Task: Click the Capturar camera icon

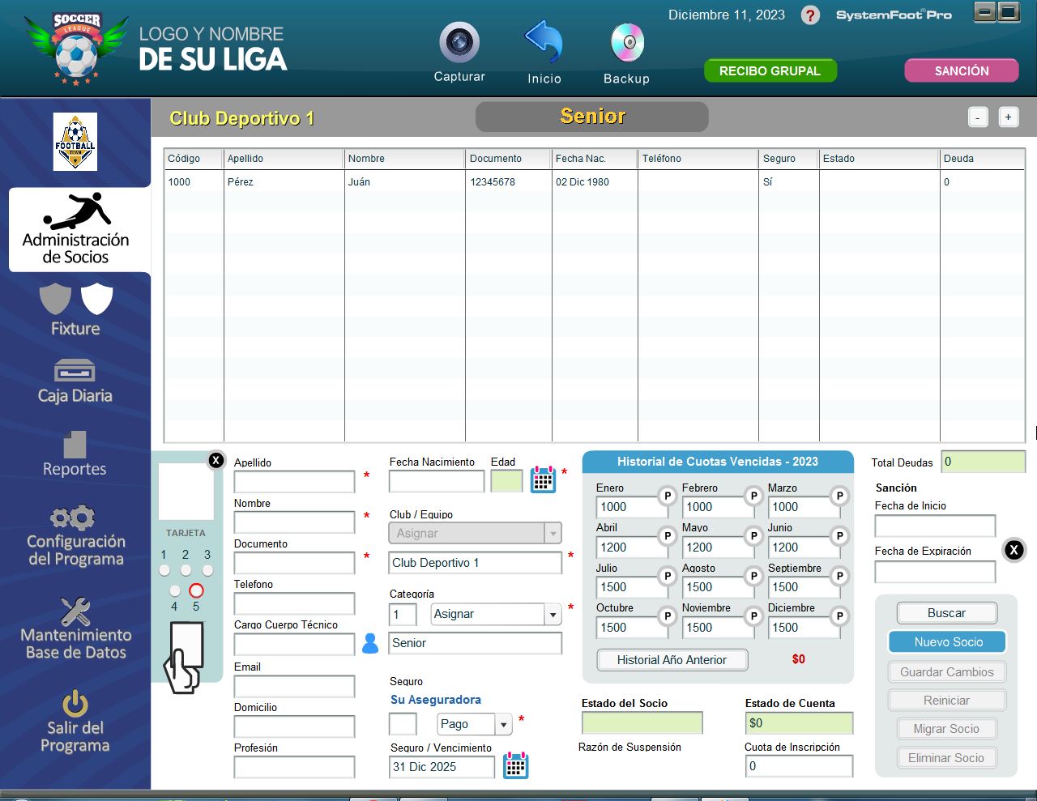Action: tap(459, 43)
